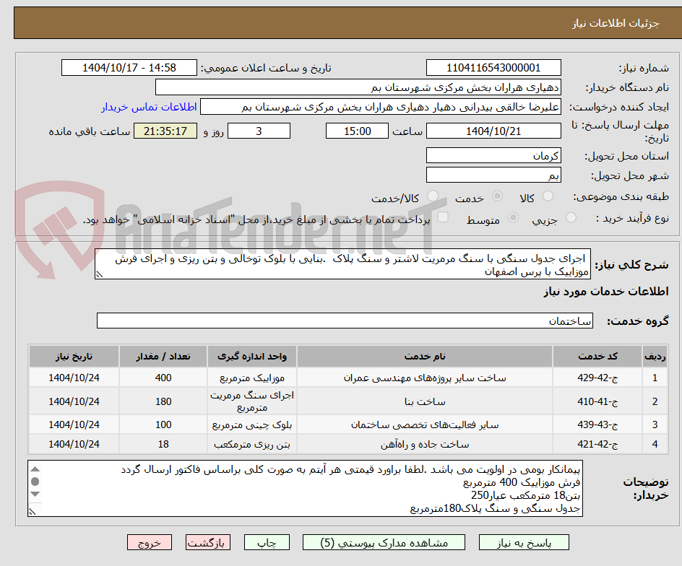Screen dimensions: 682x566
Task: Click the need number field 1104116543000001
Action: [x=493, y=68]
